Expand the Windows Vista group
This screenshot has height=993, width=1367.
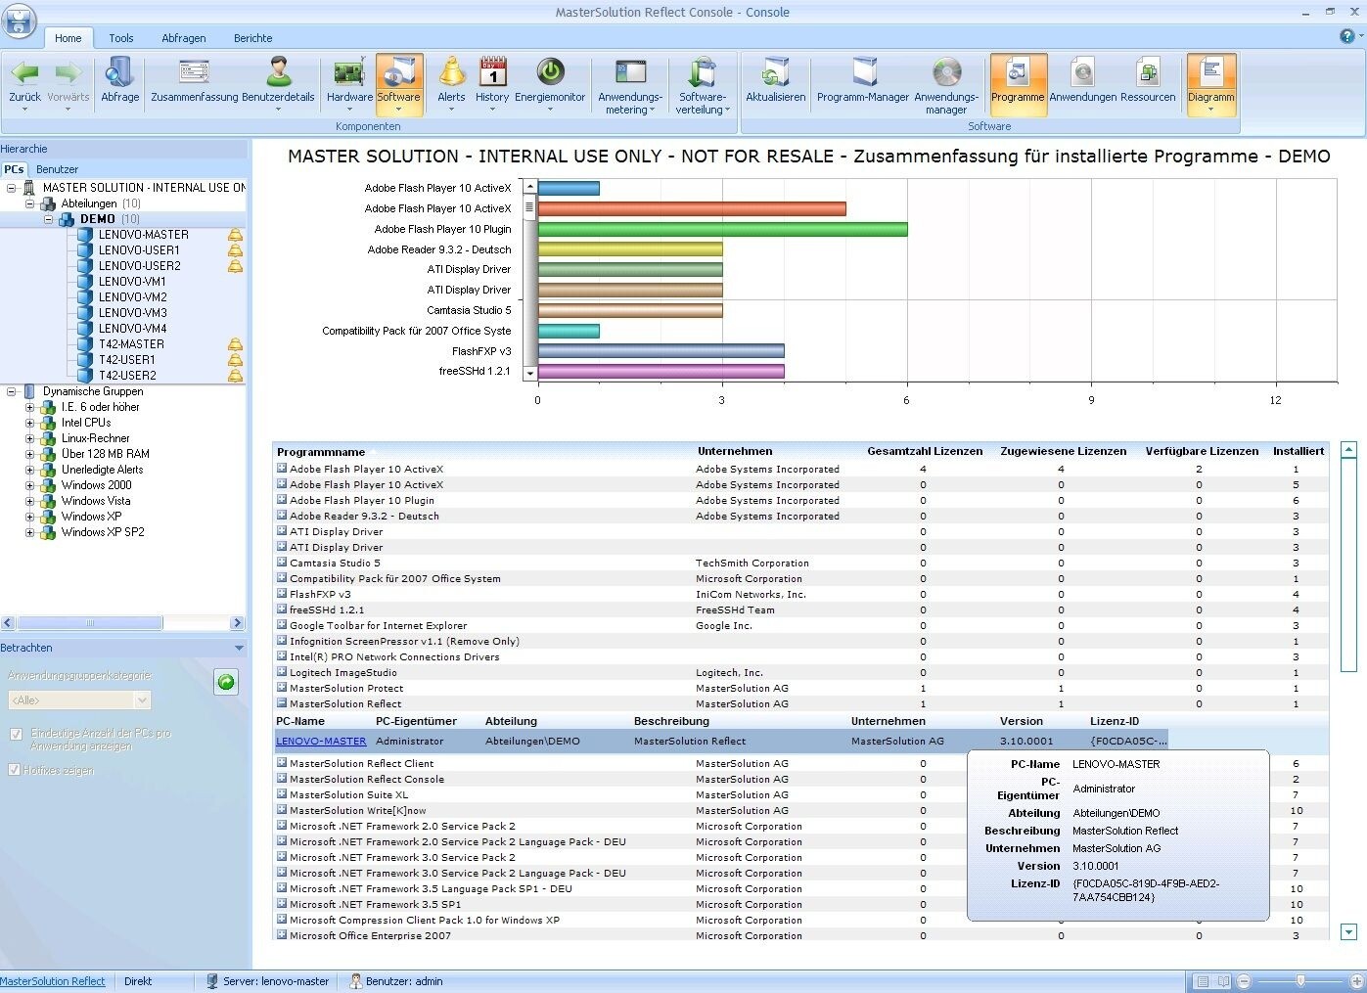click(x=29, y=501)
